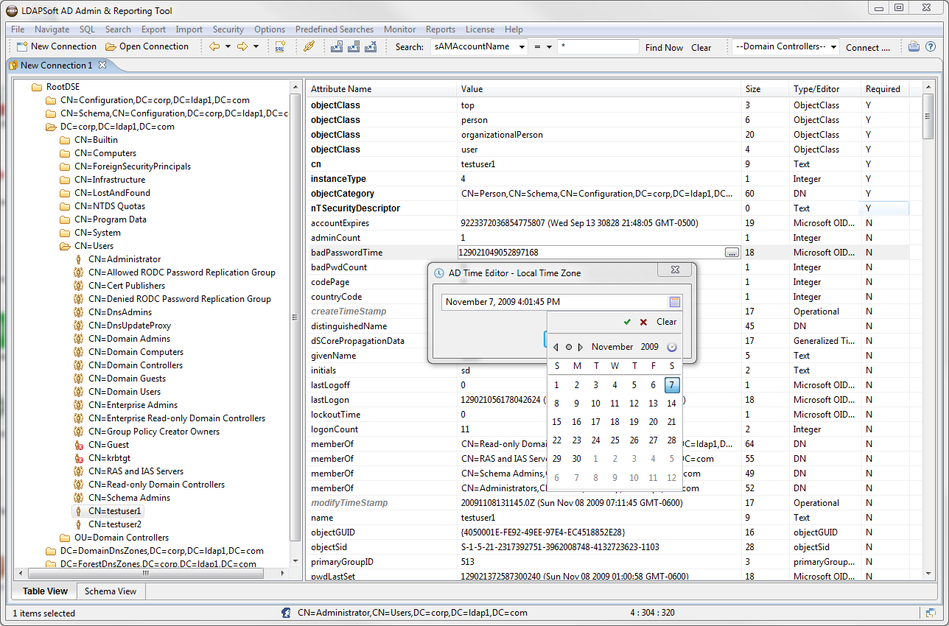
Task: Click the date text field in AD Time Editor
Action: (556, 302)
